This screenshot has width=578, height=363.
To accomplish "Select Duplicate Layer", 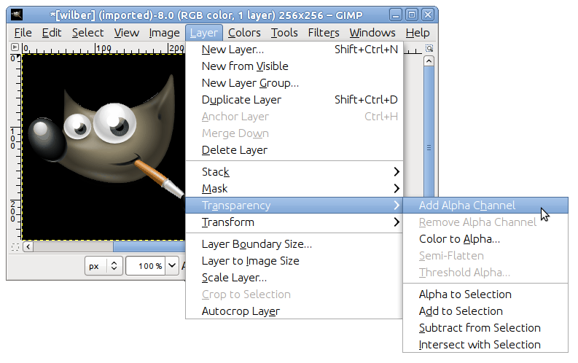I will click(x=241, y=100).
